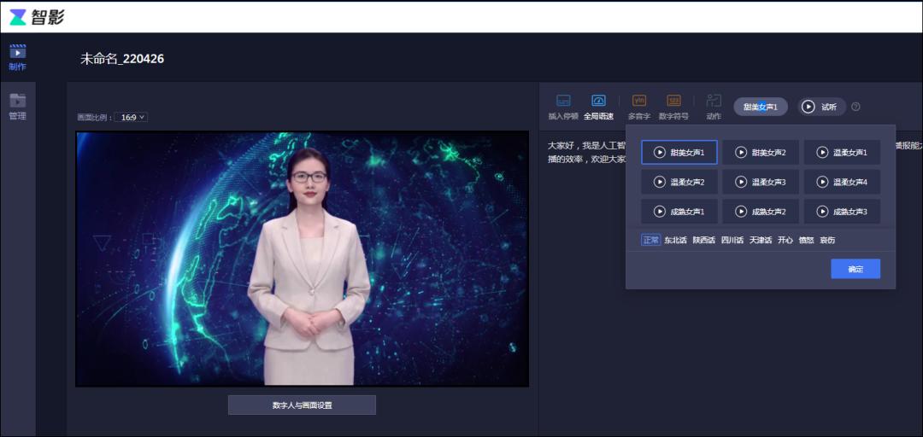This screenshot has height=437, width=923.
Task: Select the 四川话 dialect style
Action: click(732, 240)
